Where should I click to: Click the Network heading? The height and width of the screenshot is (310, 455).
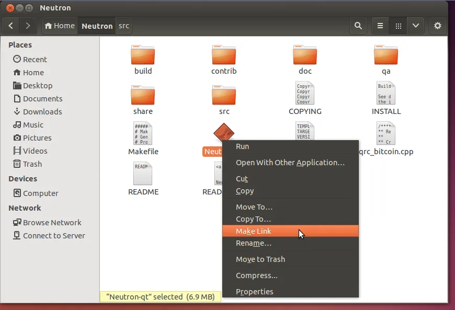pos(25,208)
